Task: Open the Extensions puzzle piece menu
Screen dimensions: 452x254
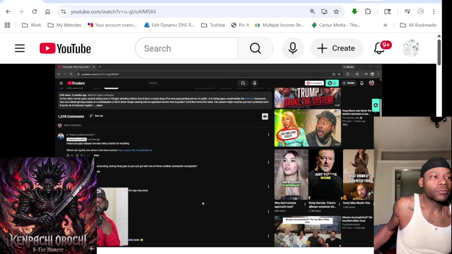Action: 368,12
